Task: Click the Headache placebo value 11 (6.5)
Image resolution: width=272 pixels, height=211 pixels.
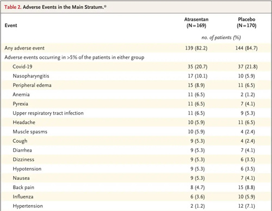Action: point(246,123)
